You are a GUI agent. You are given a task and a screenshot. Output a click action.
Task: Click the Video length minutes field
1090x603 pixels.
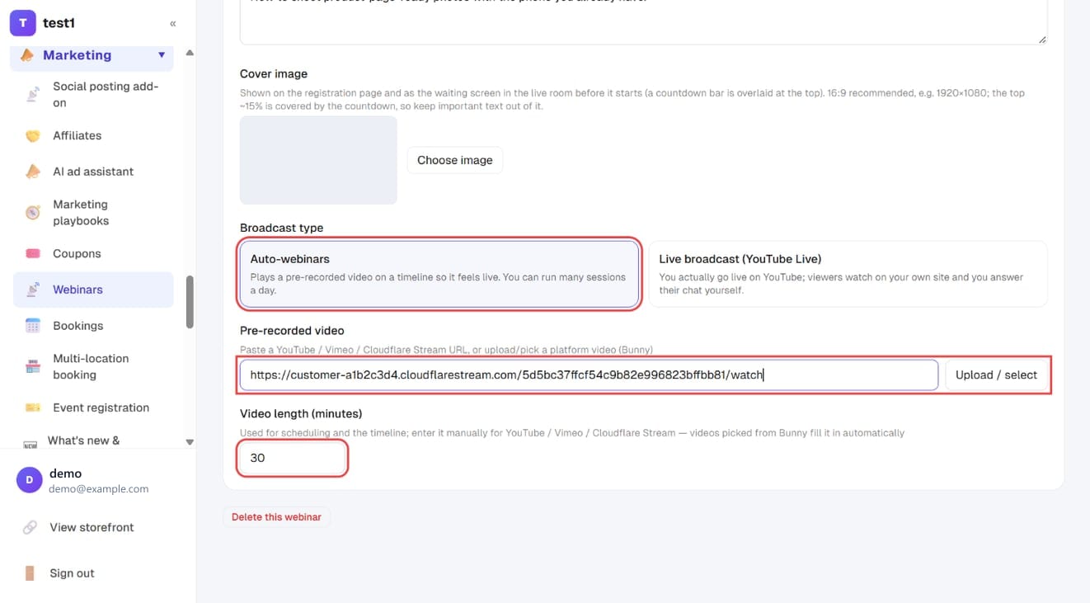(292, 458)
